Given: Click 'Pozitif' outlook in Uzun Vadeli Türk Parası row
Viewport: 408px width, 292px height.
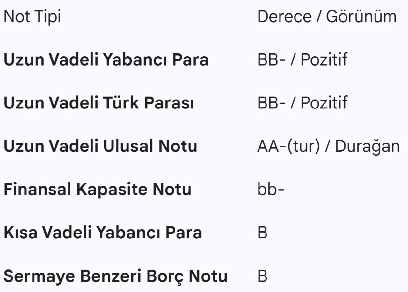Looking at the screenshot, I should coord(324,103).
